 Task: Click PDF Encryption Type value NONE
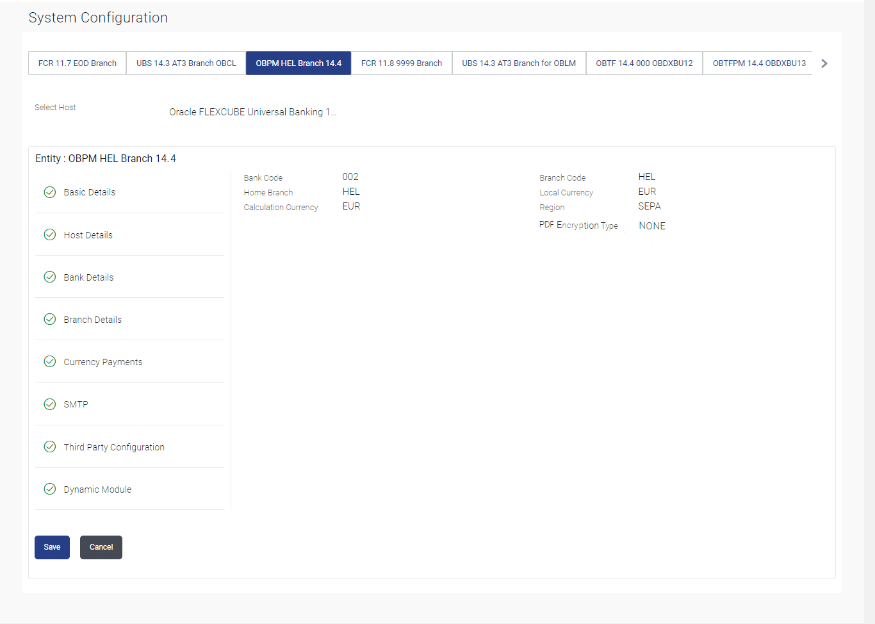point(652,226)
